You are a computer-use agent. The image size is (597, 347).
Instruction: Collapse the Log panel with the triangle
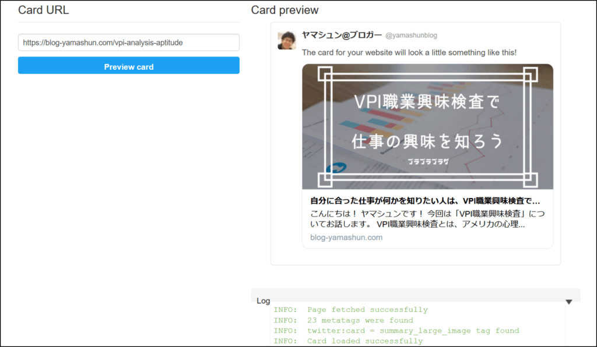(x=569, y=302)
